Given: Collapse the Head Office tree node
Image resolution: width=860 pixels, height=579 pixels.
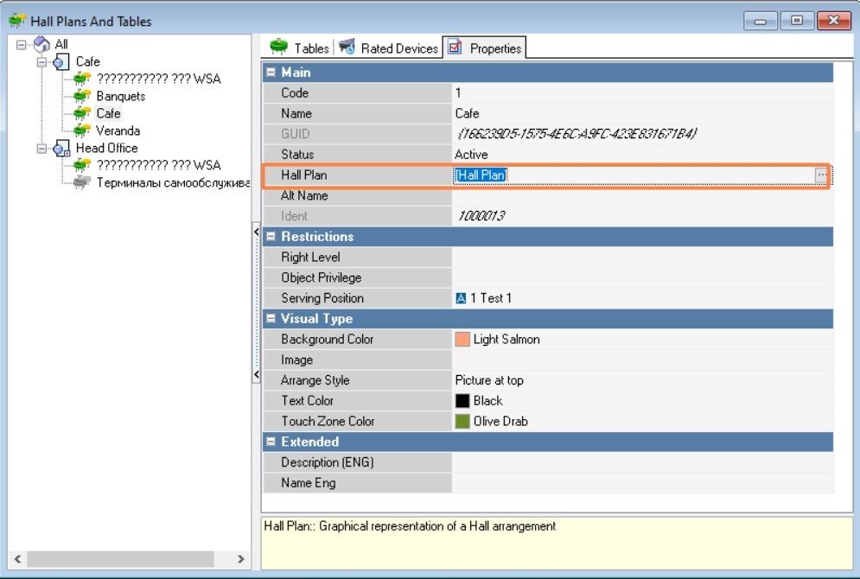Looking at the screenshot, I should click(41, 148).
